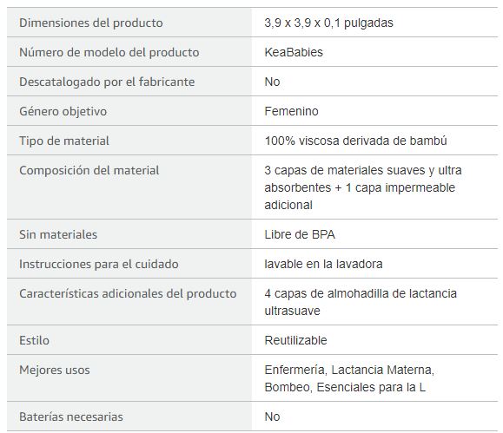Click the 'Composición del material' label
This screenshot has height=433, width=503.
tap(89, 170)
